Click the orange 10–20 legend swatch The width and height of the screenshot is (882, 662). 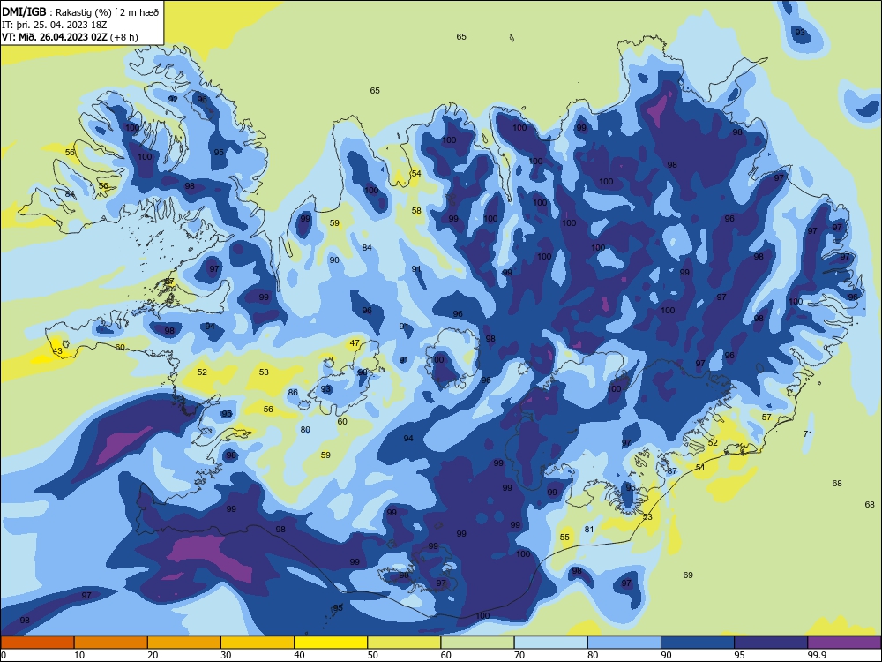pyautogui.click(x=111, y=643)
